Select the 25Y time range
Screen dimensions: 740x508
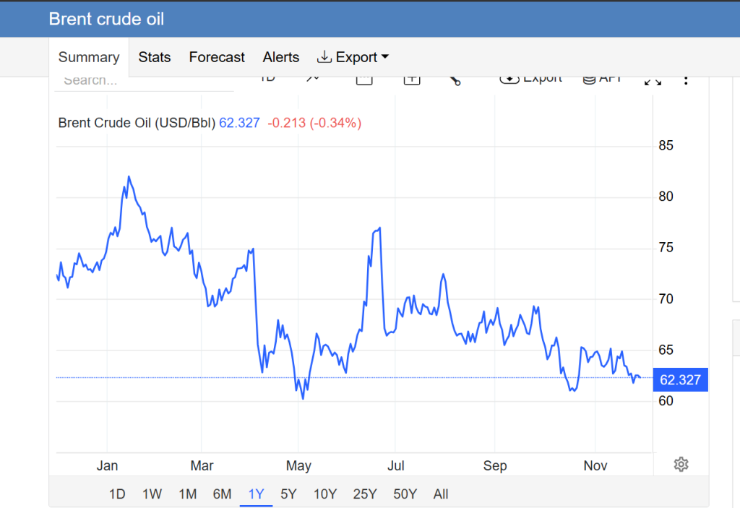pyautogui.click(x=365, y=494)
